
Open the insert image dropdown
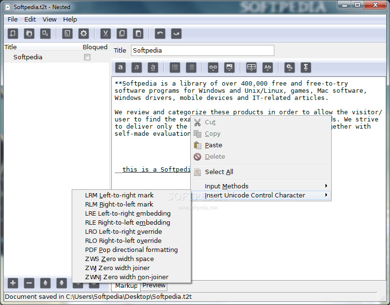click(x=229, y=67)
